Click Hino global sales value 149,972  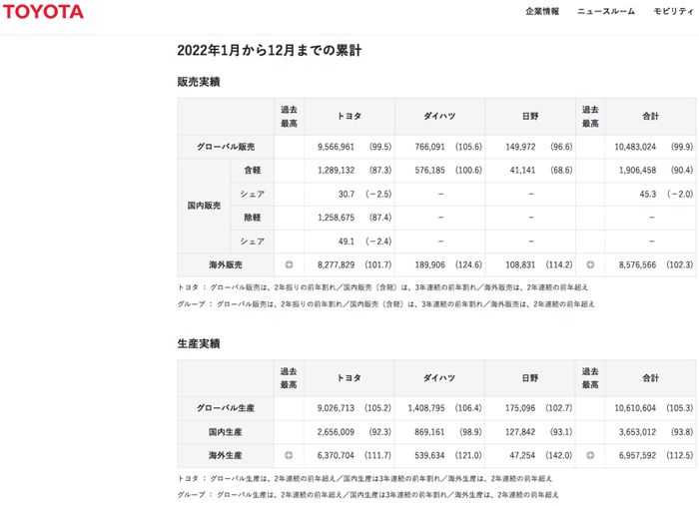pyautogui.click(x=520, y=147)
